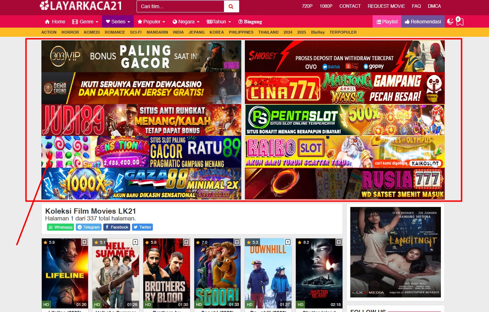Open the Lifeline movie poster
Screen dimensions: 489x312
coord(65,273)
